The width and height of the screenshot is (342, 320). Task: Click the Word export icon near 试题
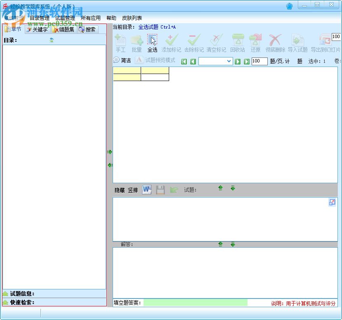(x=147, y=190)
